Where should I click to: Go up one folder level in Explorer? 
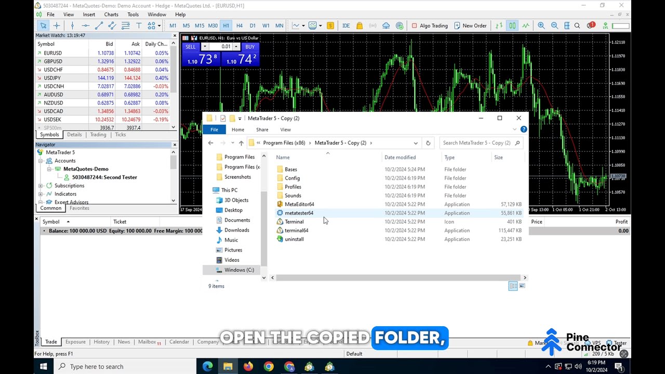pos(241,143)
